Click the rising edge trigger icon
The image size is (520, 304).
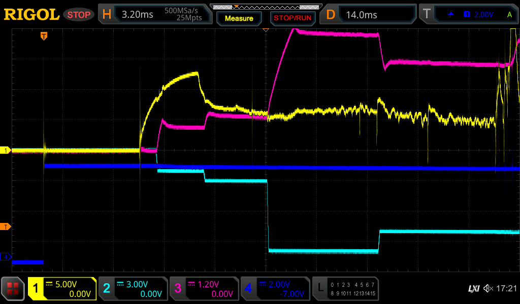pyautogui.click(x=450, y=15)
